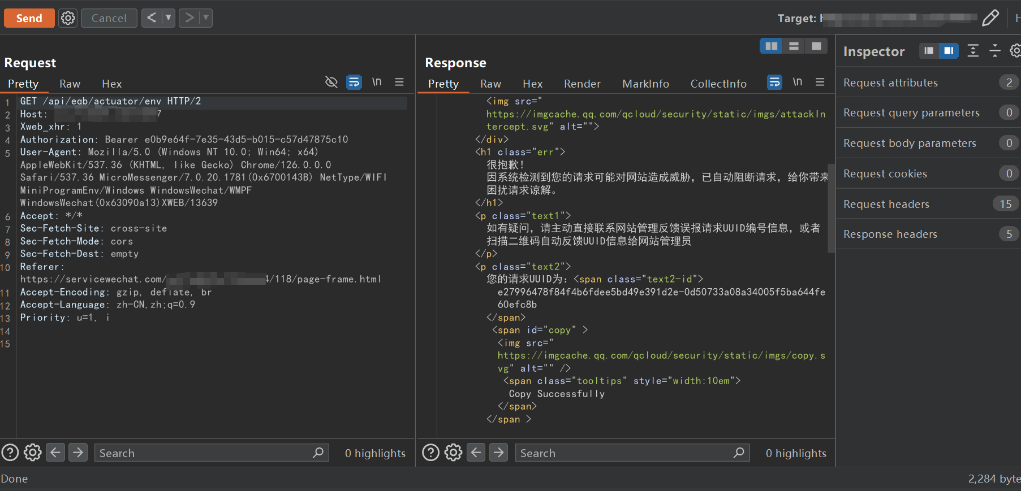Click Response panel vertical scrollbar
The width and height of the screenshot is (1021, 491).
tap(831, 208)
